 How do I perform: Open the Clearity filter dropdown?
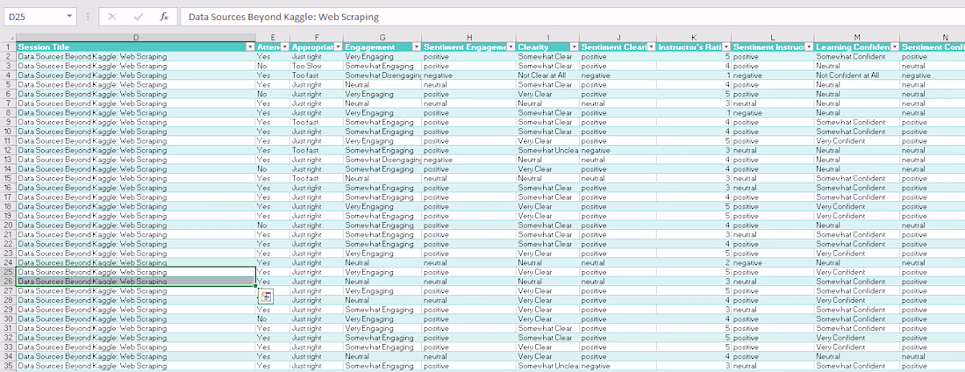575,47
